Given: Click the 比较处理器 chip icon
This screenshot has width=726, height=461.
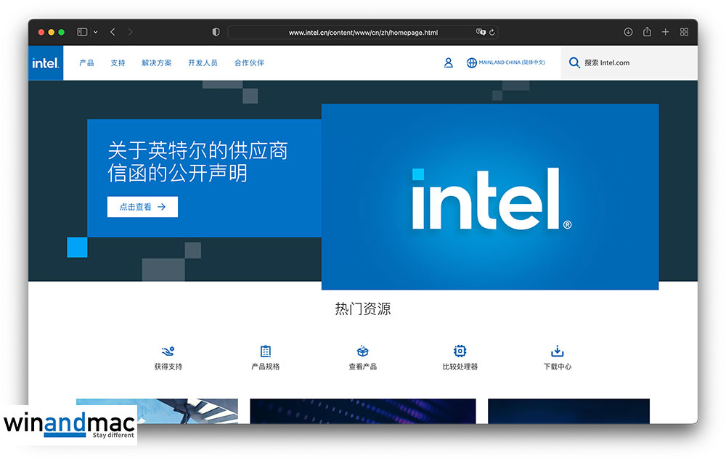Looking at the screenshot, I should [460, 351].
